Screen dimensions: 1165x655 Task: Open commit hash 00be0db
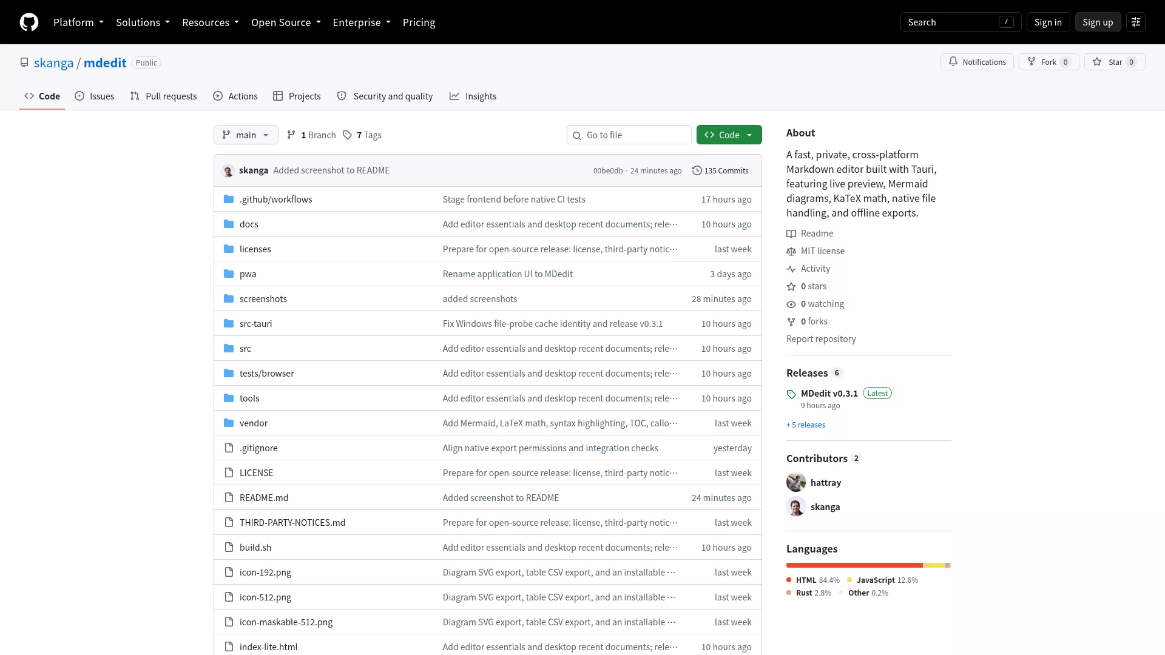(608, 171)
